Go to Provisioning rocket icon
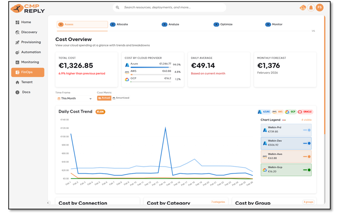 coord(17,42)
